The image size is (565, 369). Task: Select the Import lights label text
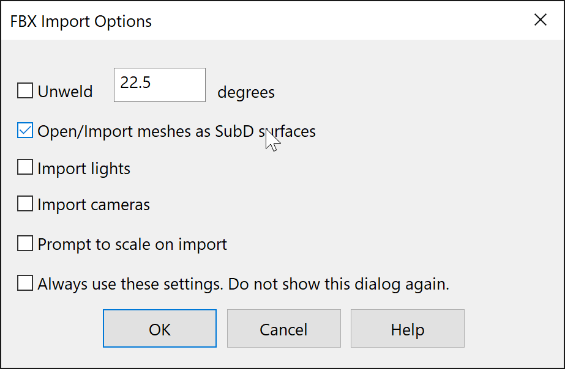[x=84, y=168]
